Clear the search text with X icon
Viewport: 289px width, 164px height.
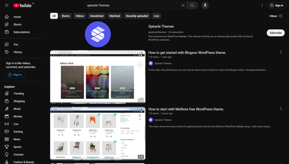[183, 5]
